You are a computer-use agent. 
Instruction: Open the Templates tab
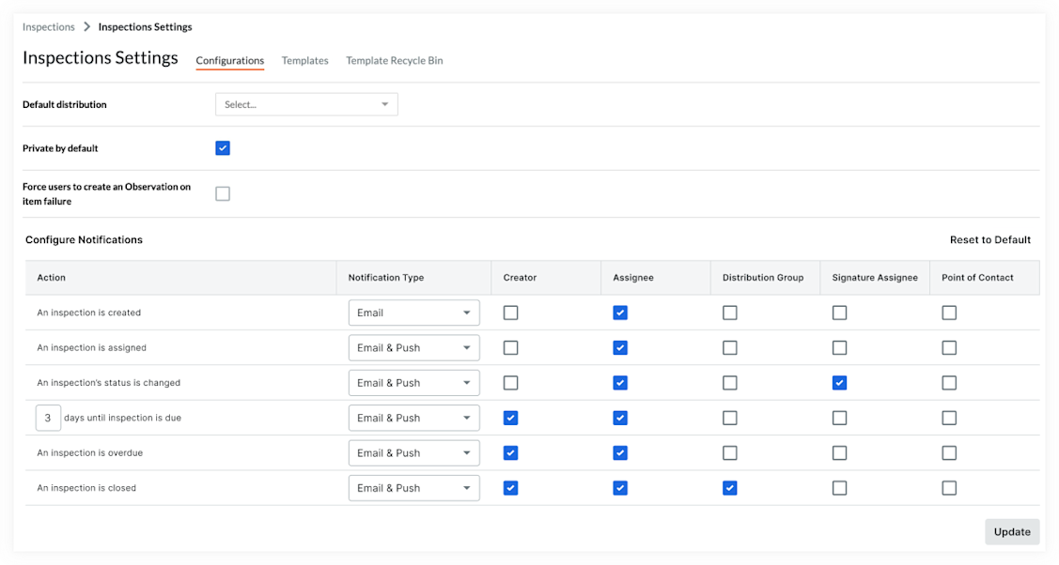coord(304,61)
